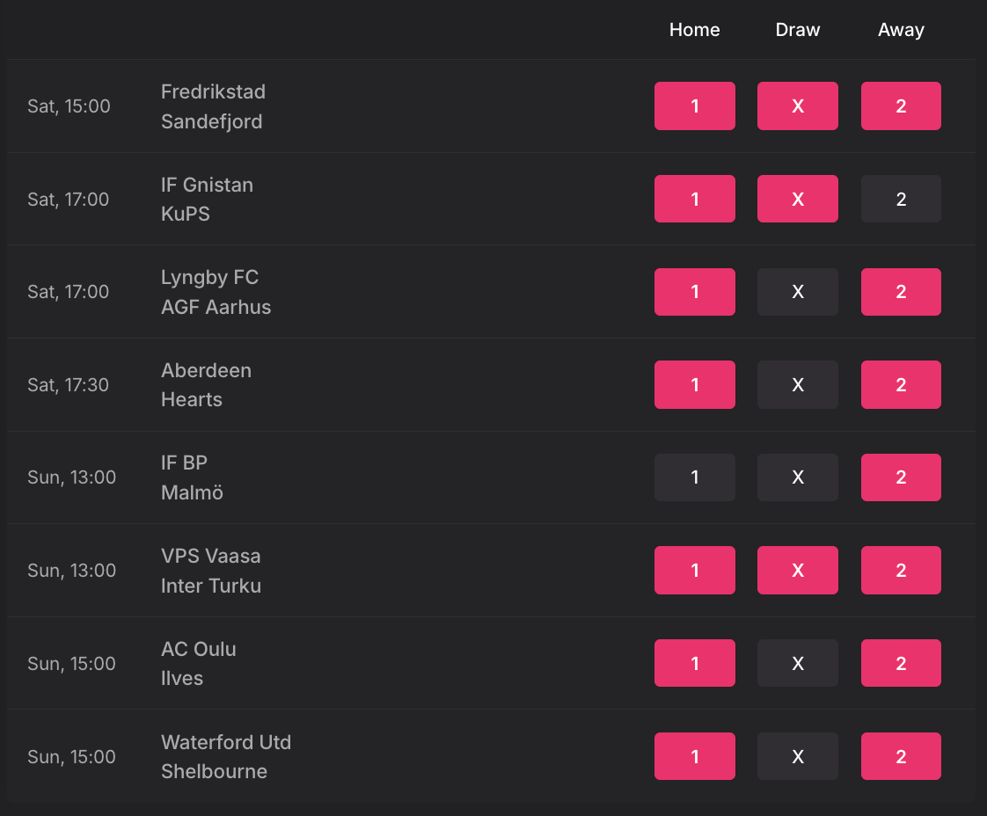Select draw for Lyngby FC vs AGF Aarhus
Viewport: 987px width, 816px height.
[x=798, y=292]
